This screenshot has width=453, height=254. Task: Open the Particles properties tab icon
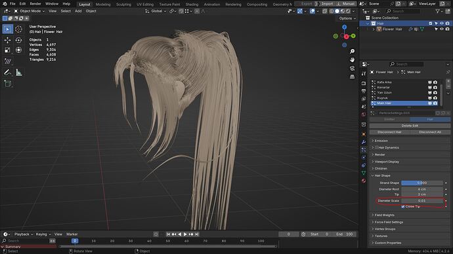(364, 150)
